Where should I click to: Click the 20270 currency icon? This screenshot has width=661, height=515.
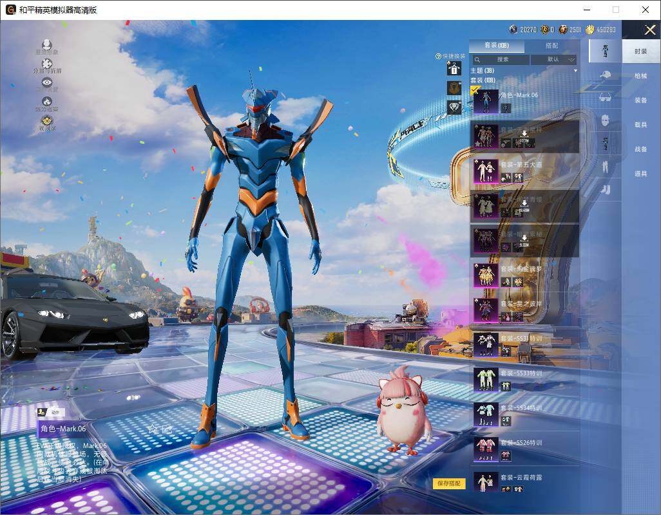[513, 29]
